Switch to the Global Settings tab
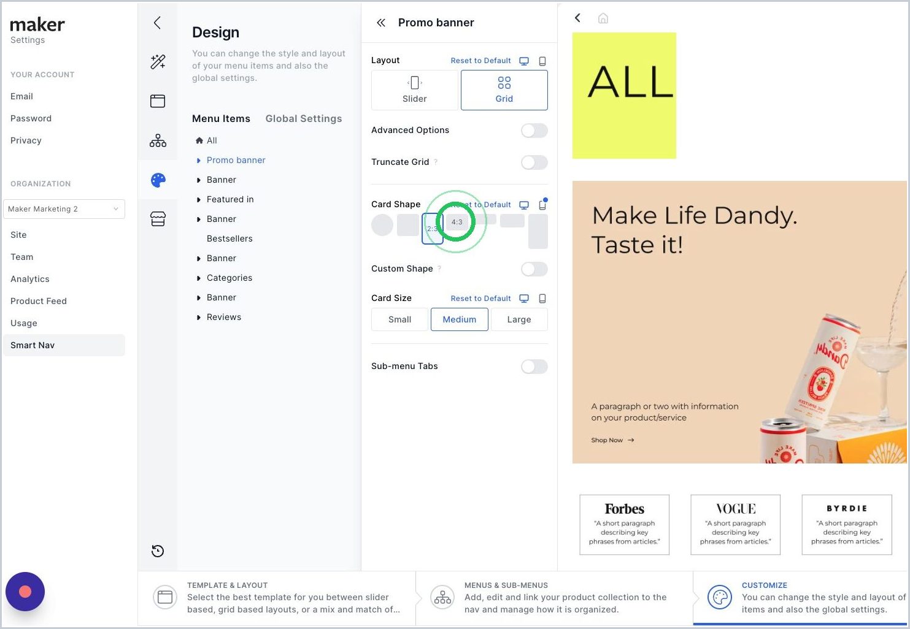Image resolution: width=910 pixels, height=629 pixels. click(x=304, y=118)
